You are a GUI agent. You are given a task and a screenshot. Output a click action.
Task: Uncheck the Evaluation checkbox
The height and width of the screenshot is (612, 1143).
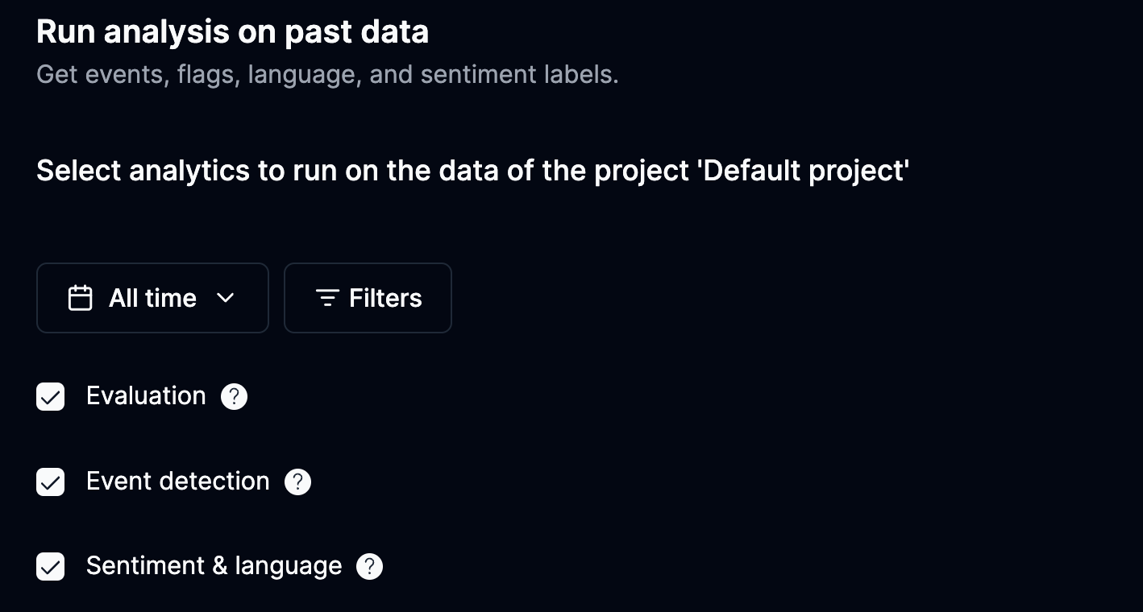point(51,396)
